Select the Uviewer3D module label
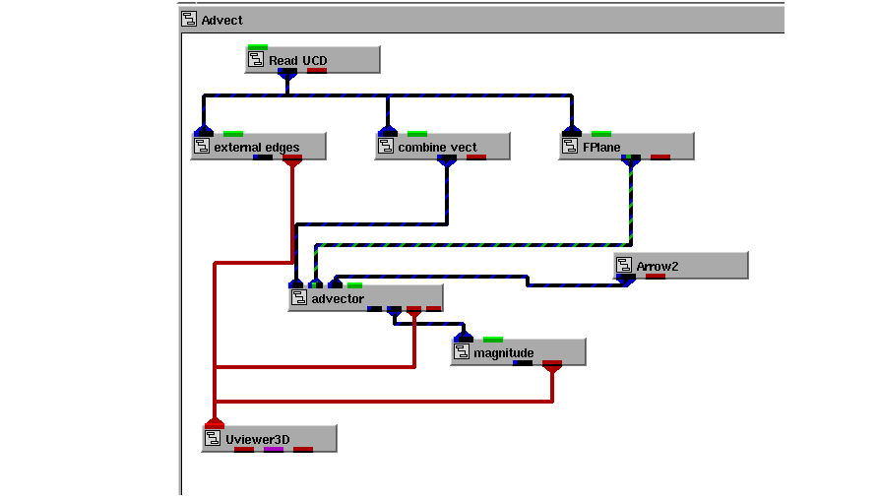 point(257,439)
